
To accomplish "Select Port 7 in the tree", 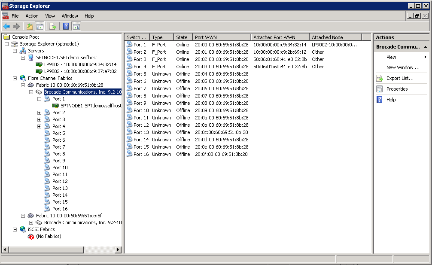I will click(59, 147).
